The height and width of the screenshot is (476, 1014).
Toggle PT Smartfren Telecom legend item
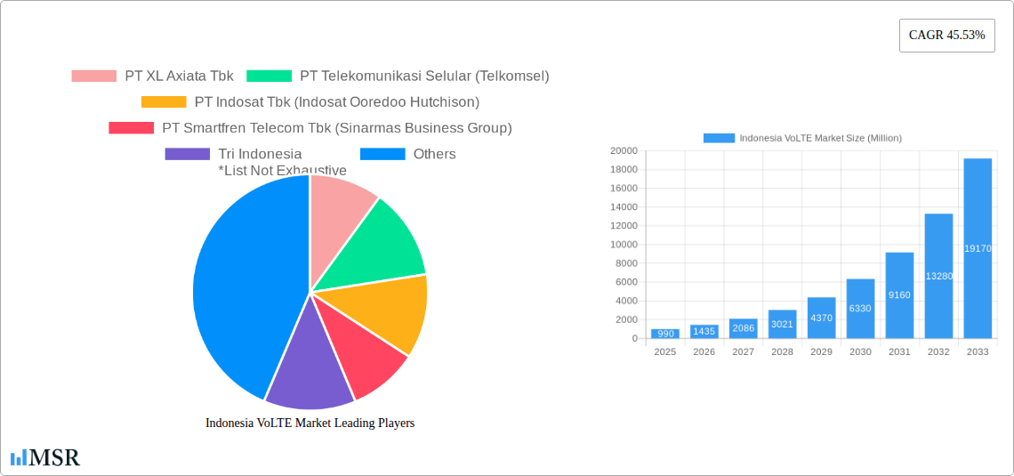pyautogui.click(x=310, y=128)
